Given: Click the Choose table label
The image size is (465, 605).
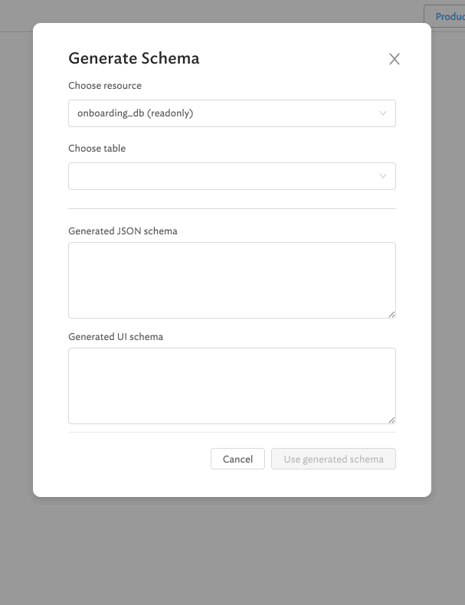Looking at the screenshot, I should tap(97, 149).
